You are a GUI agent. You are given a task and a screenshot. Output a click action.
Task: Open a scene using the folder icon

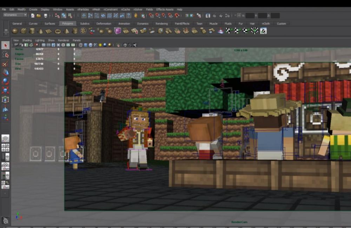39,16
